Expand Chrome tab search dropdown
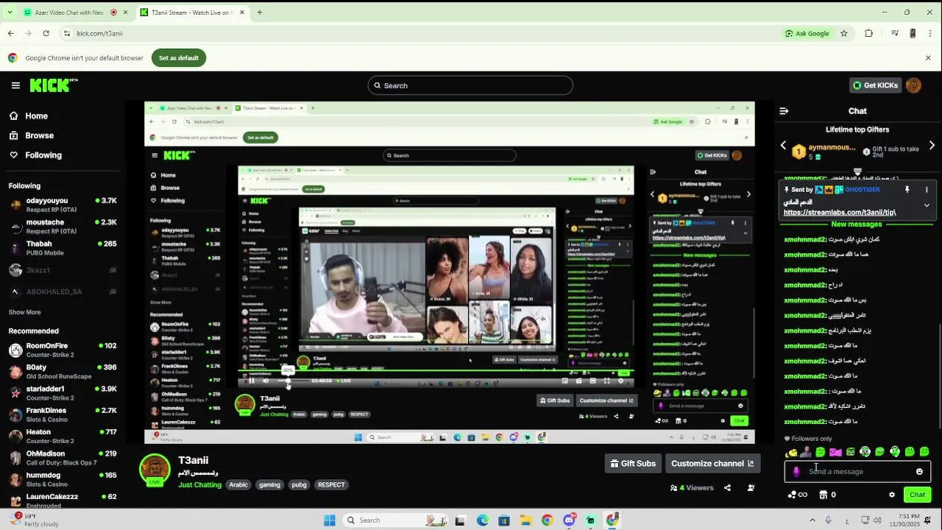942x530 pixels. (x=9, y=13)
